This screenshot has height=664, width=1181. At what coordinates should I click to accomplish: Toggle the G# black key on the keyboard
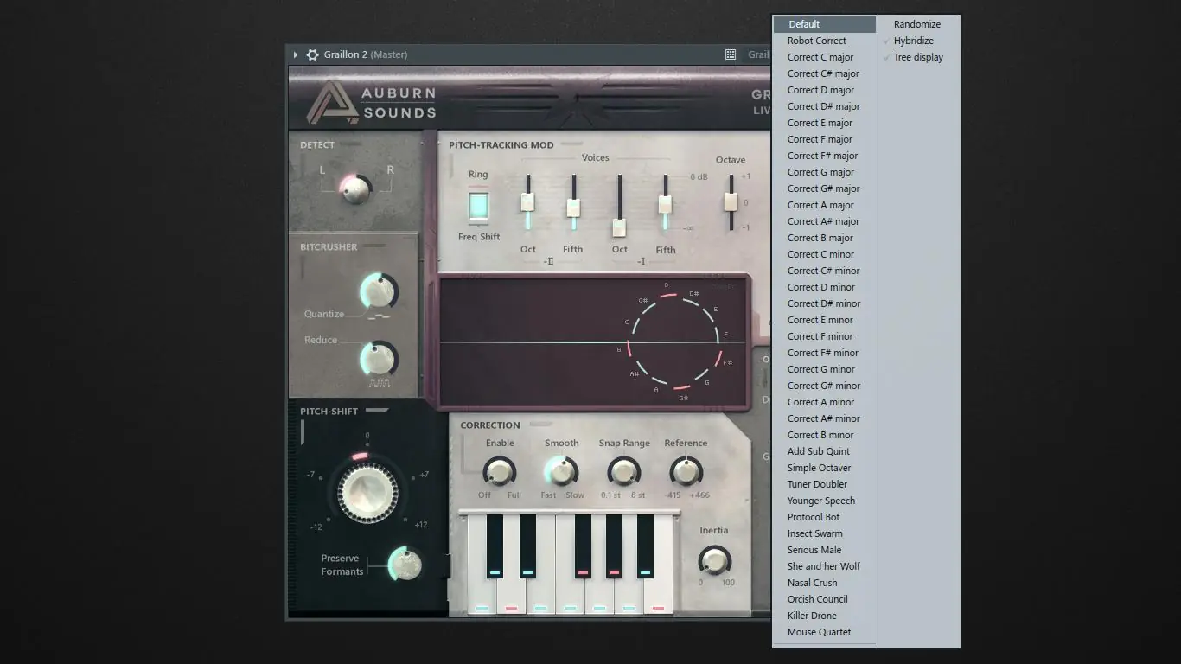click(x=614, y=546)
